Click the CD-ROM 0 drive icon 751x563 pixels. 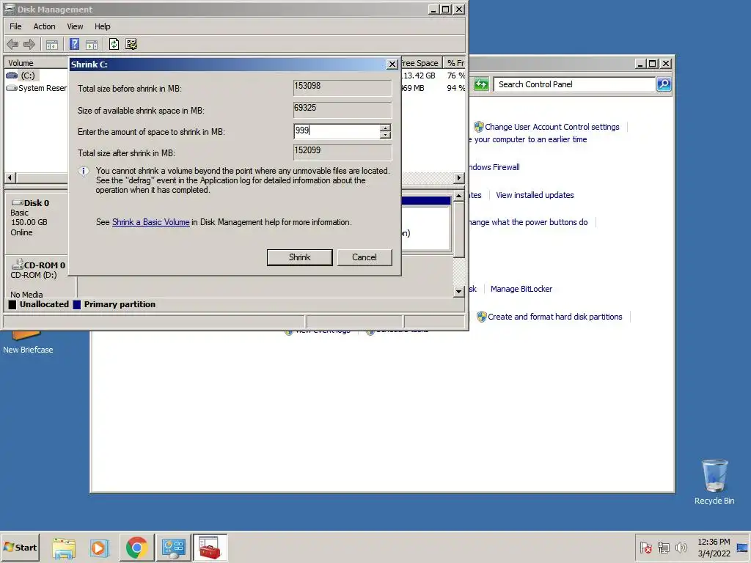tap(18, 264)
